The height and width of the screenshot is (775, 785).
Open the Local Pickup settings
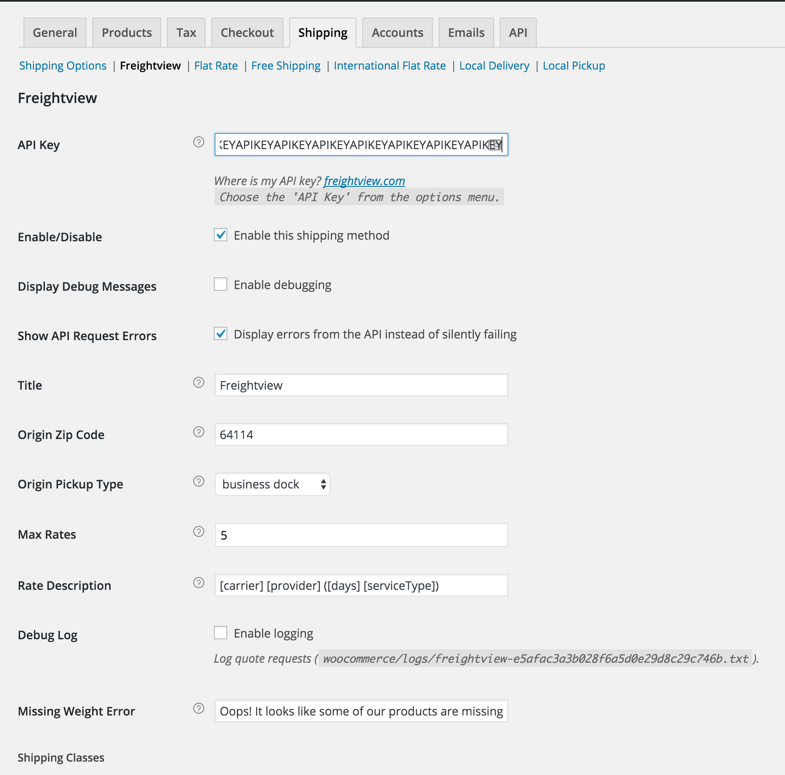click(574, 66)
